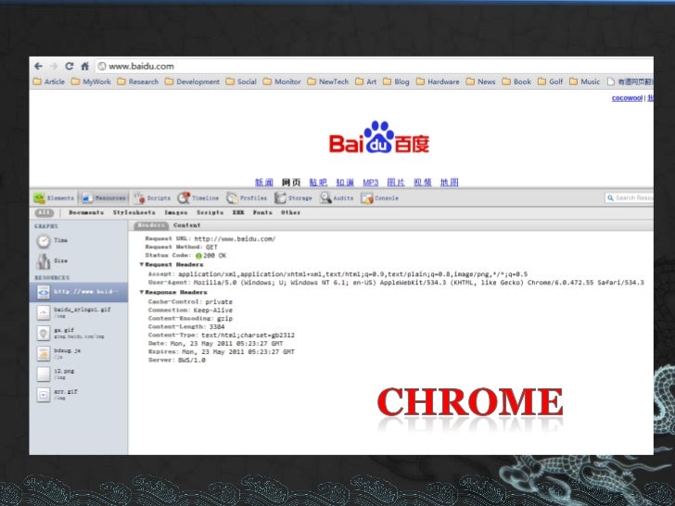Open the Social bookmarks folder
The height and width of the screenshot is (506, 675).
(x=241, y=82)
